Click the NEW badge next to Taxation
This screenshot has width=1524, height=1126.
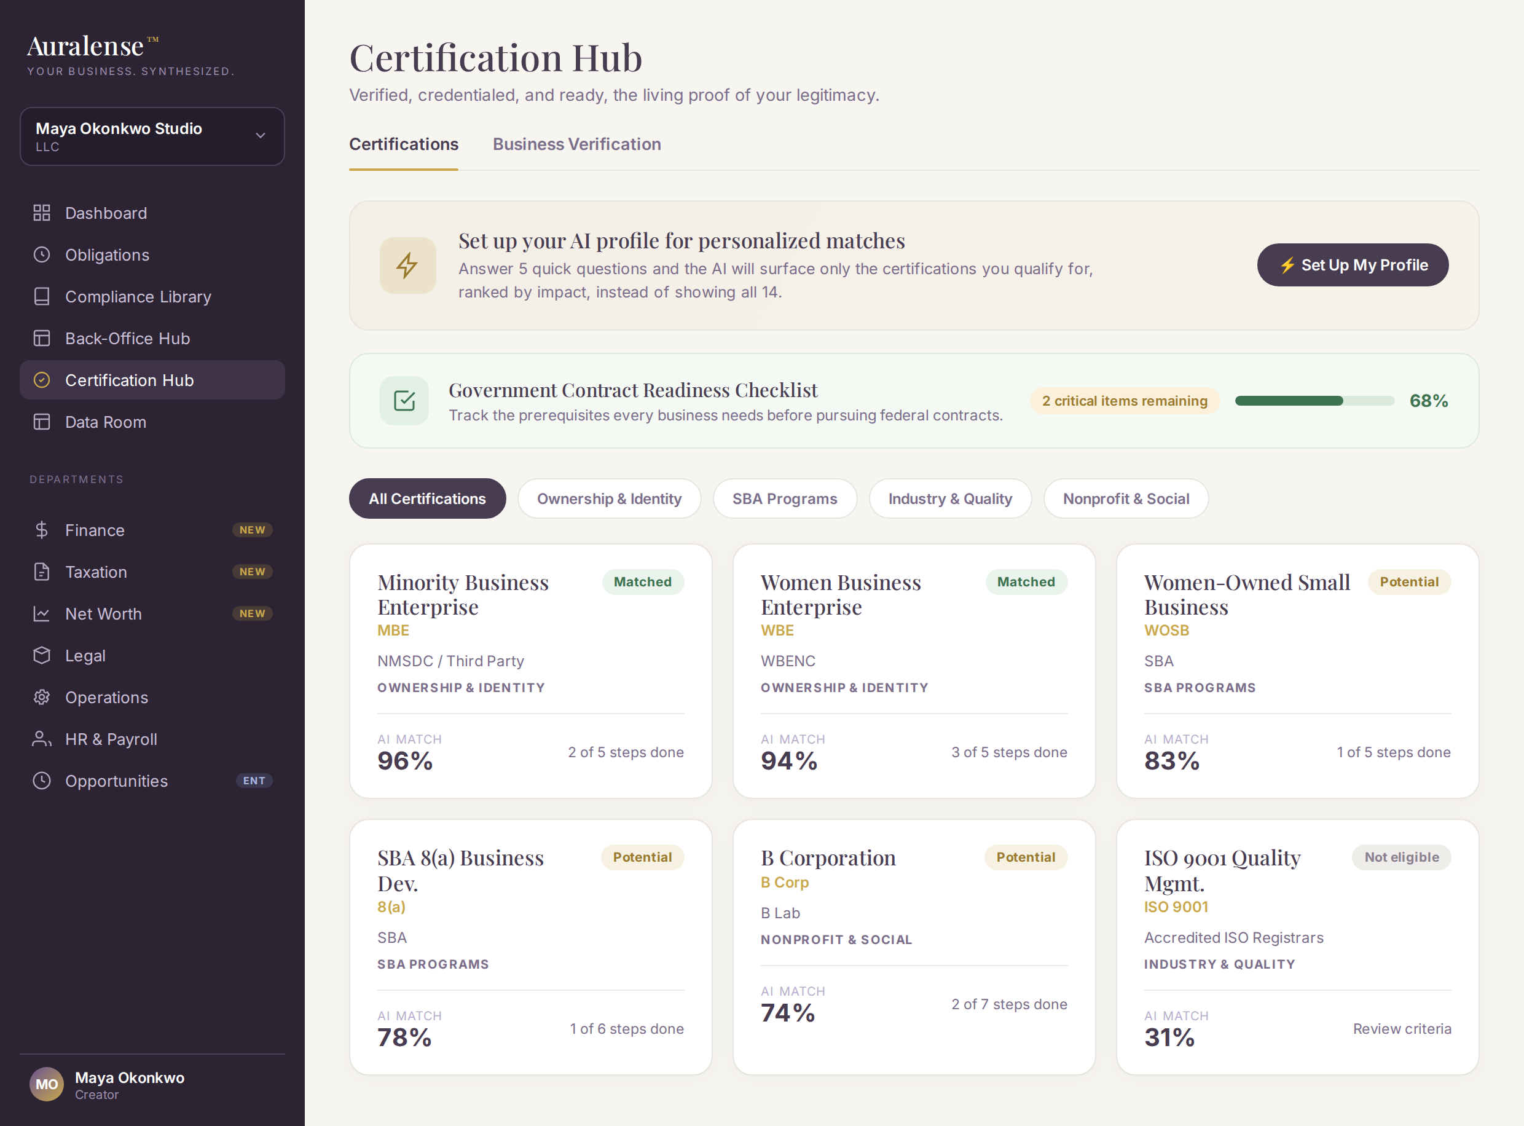[252, 571]
